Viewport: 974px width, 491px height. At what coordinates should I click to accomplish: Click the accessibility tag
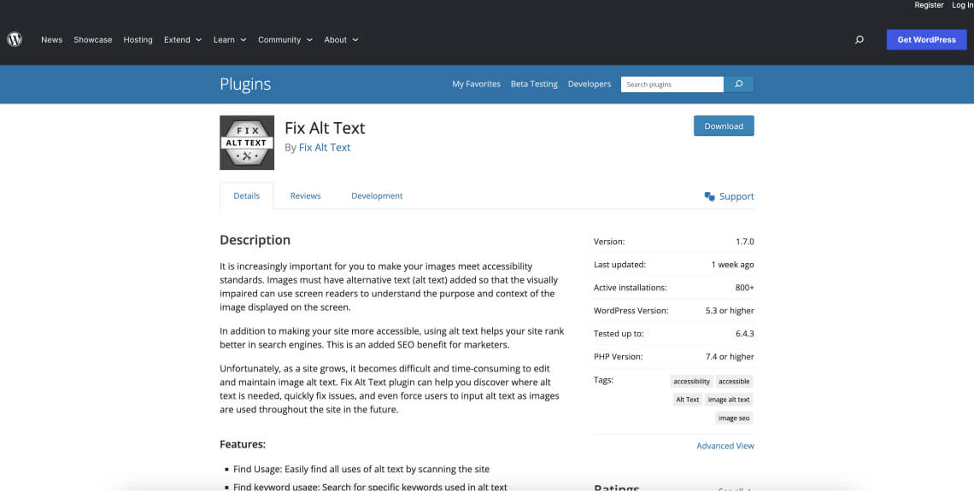(691, 382)
